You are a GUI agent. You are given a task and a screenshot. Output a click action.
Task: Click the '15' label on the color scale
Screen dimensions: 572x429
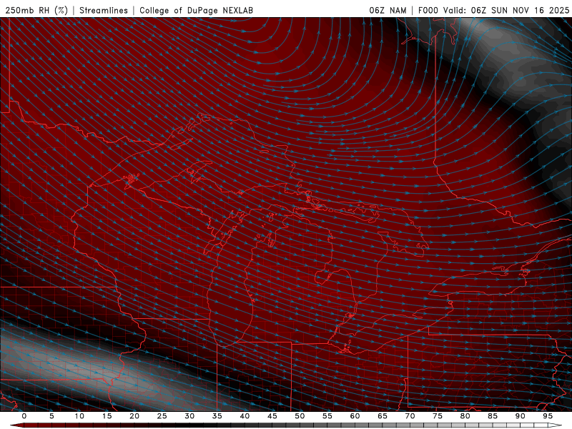[107, 416]
